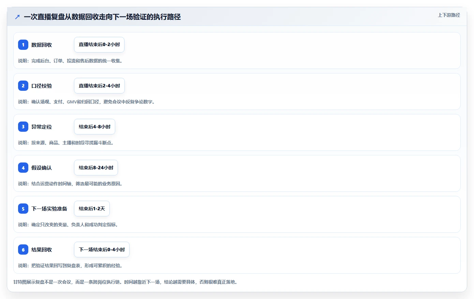
Task: Select the 下一场结束后0-4小时 time chip
Action: (102, 250)
